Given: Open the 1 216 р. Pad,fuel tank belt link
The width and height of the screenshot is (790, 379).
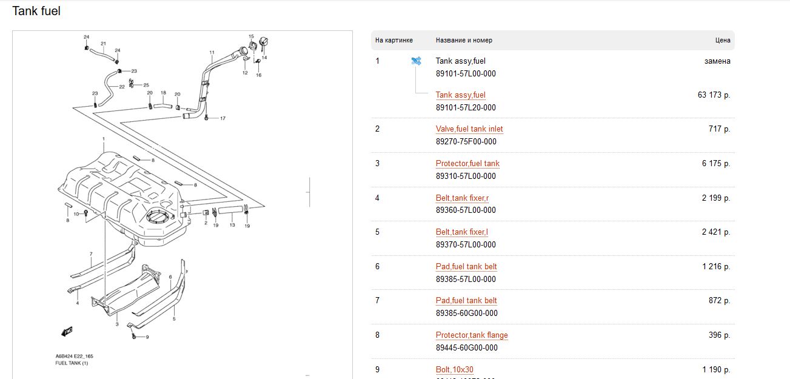Looking at the screenshot, I should pos(466,267).
